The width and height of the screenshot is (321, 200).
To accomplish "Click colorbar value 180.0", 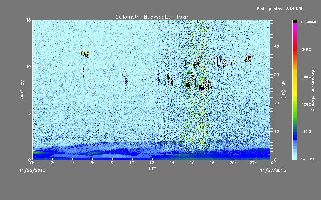I will (307, 77).
